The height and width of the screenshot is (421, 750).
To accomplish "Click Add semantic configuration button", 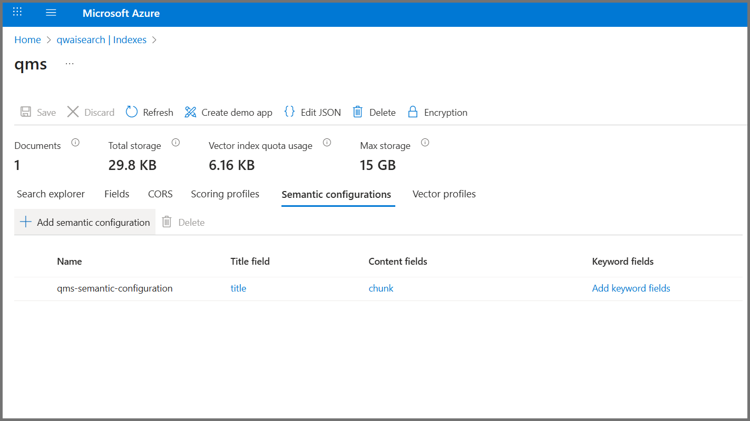I will [x=85, y=222].
